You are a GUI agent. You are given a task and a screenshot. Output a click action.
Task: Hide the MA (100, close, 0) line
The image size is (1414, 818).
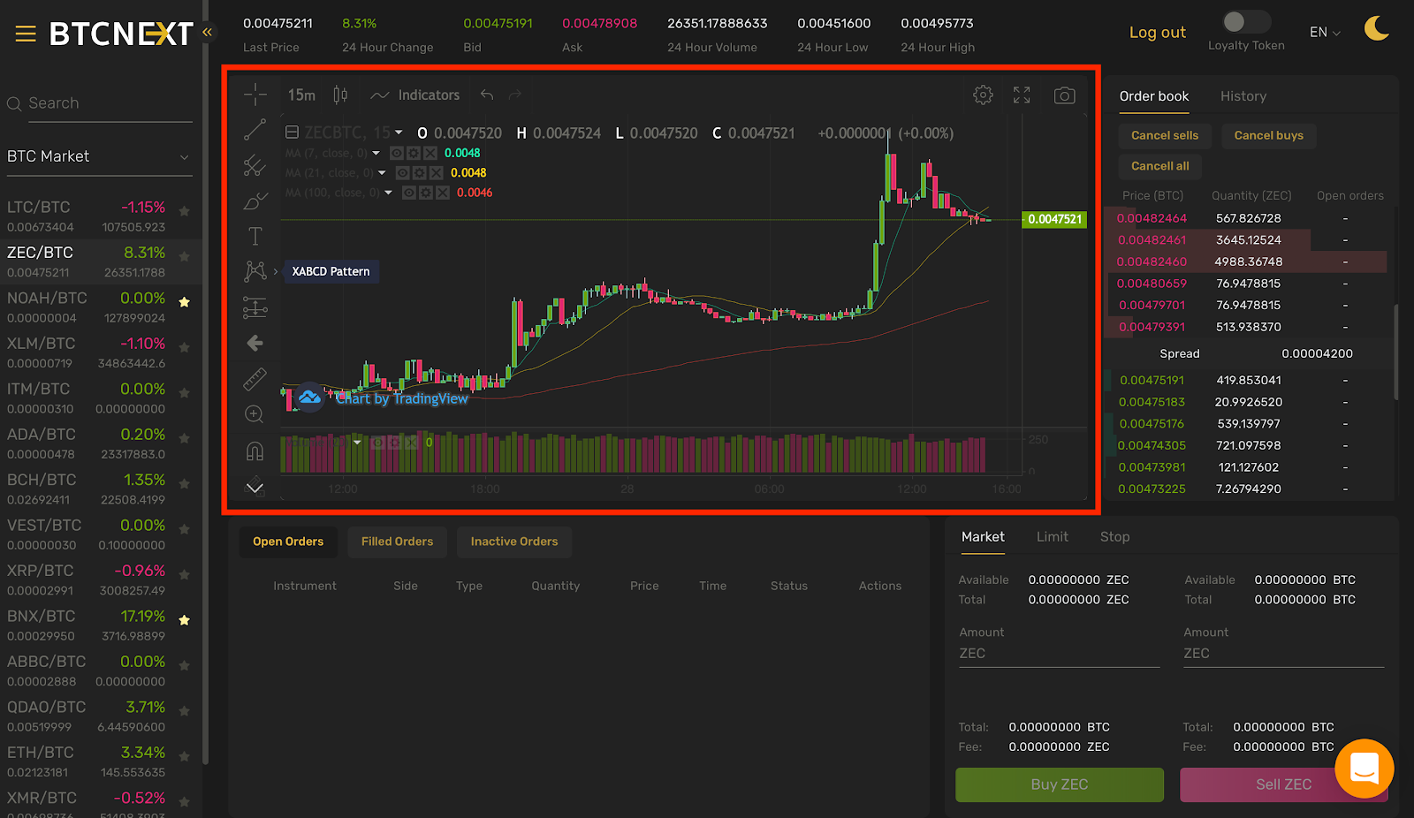click(x=408, y=193)
